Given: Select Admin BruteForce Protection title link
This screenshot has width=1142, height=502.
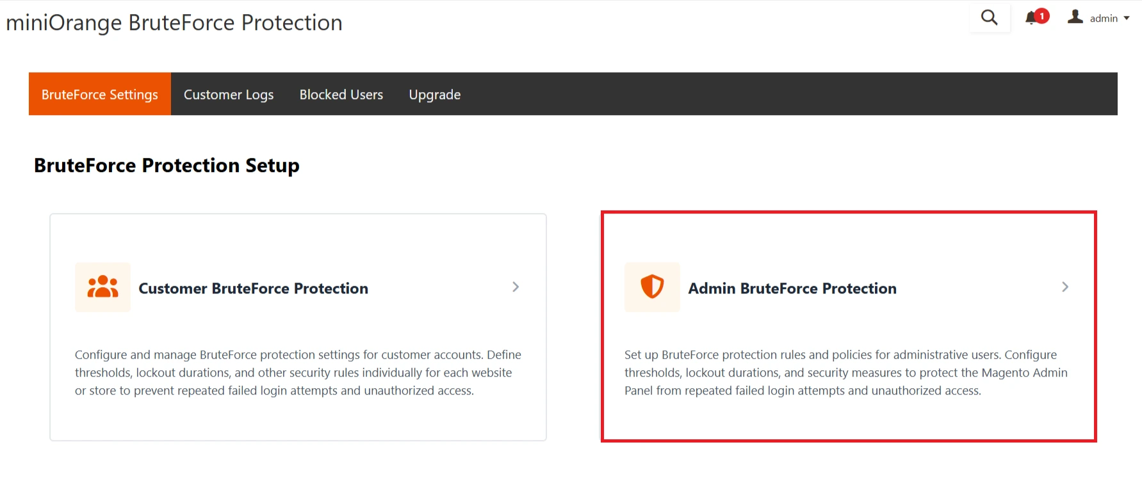Looking at the screenshot, I should click(x=792, y=288).
